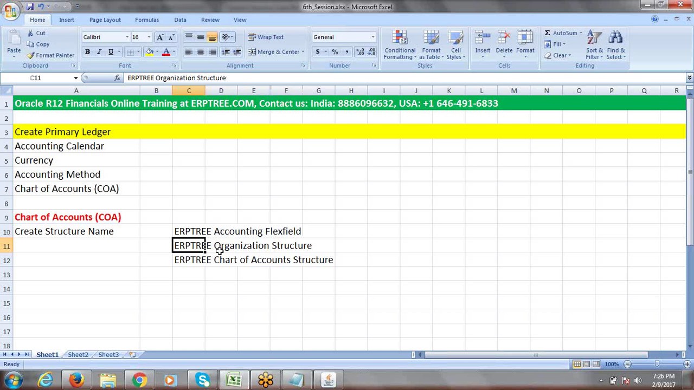Click Decrease Font Size icon

[171, 37]
